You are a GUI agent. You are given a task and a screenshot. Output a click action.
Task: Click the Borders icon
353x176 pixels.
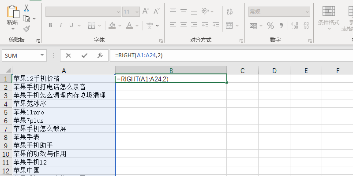(x=91, y=26)
